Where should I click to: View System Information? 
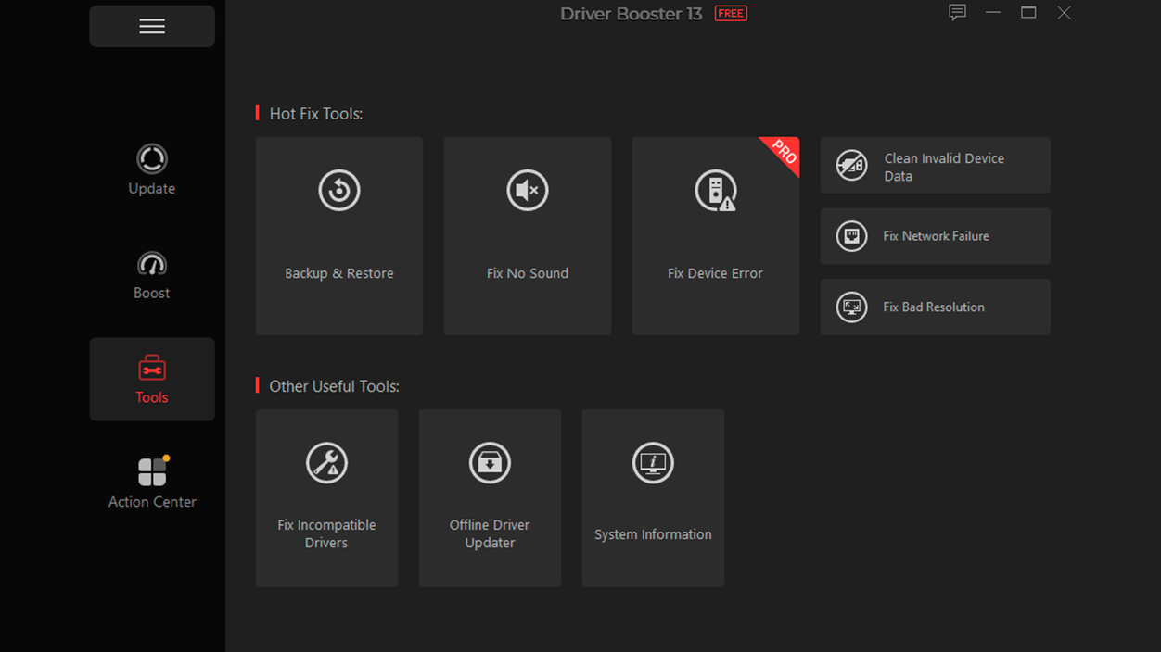pyautogui.click(x=653, y=497)
